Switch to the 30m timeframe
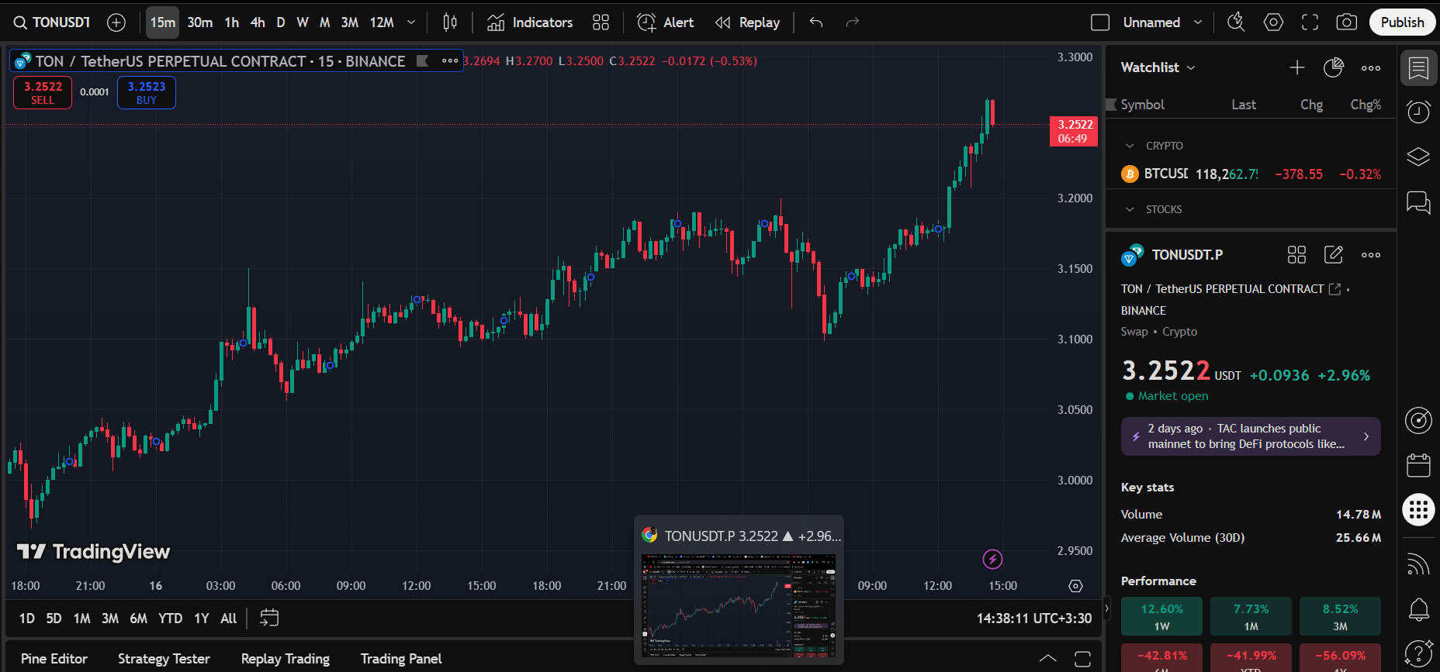This screenshot has height=672, width=1440. coord(199,22)
